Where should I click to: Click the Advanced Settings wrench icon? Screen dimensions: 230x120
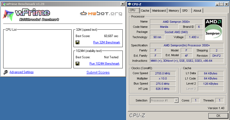[x=5, y=72]
